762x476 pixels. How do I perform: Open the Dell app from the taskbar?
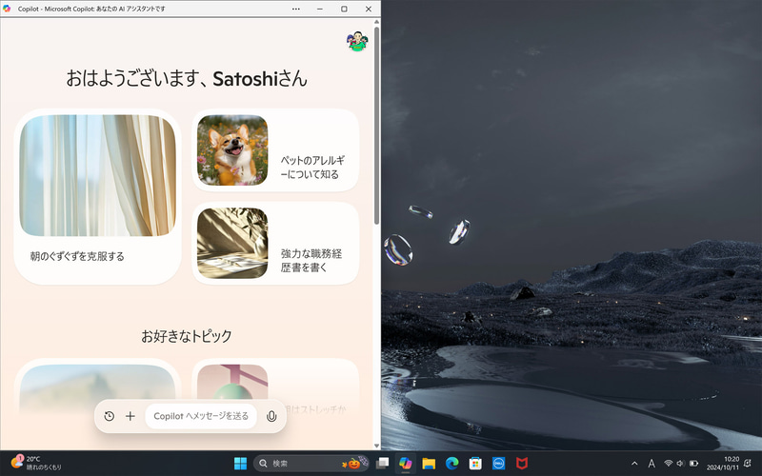click(498, 464)
